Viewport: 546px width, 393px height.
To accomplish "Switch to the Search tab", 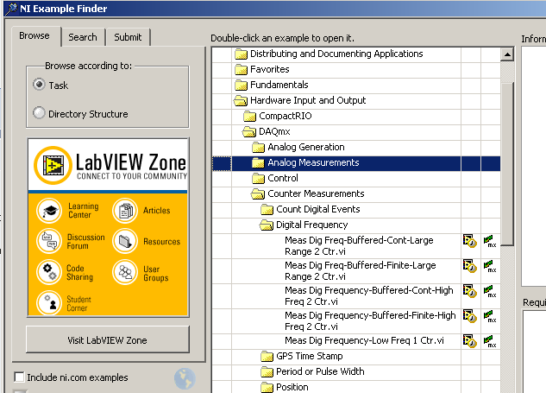I will point(83,37).
